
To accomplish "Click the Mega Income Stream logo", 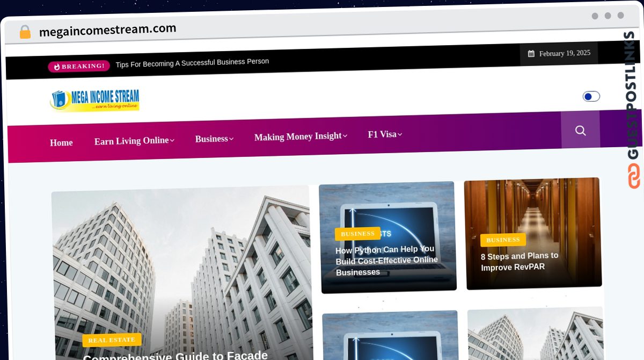I will (x=95, y=100).
